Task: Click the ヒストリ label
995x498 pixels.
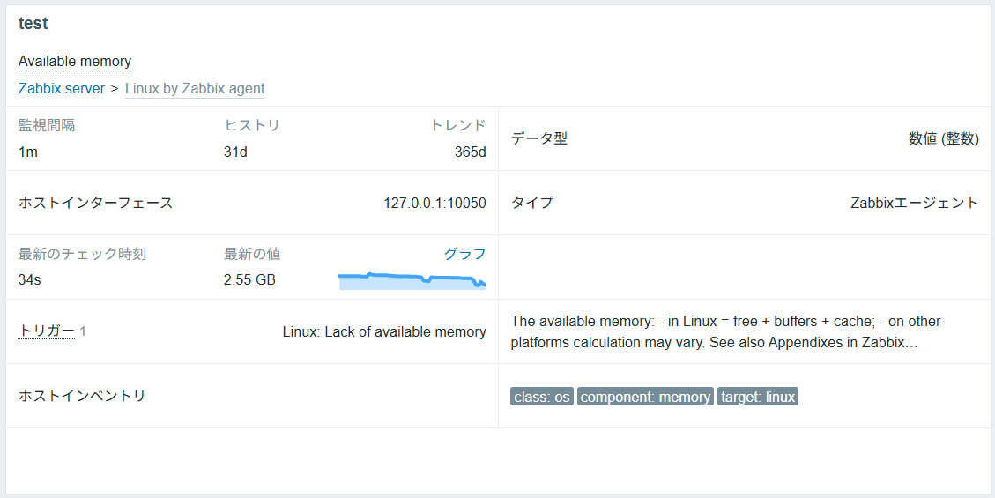Action: pyautogui.click(x=252, y=126)
